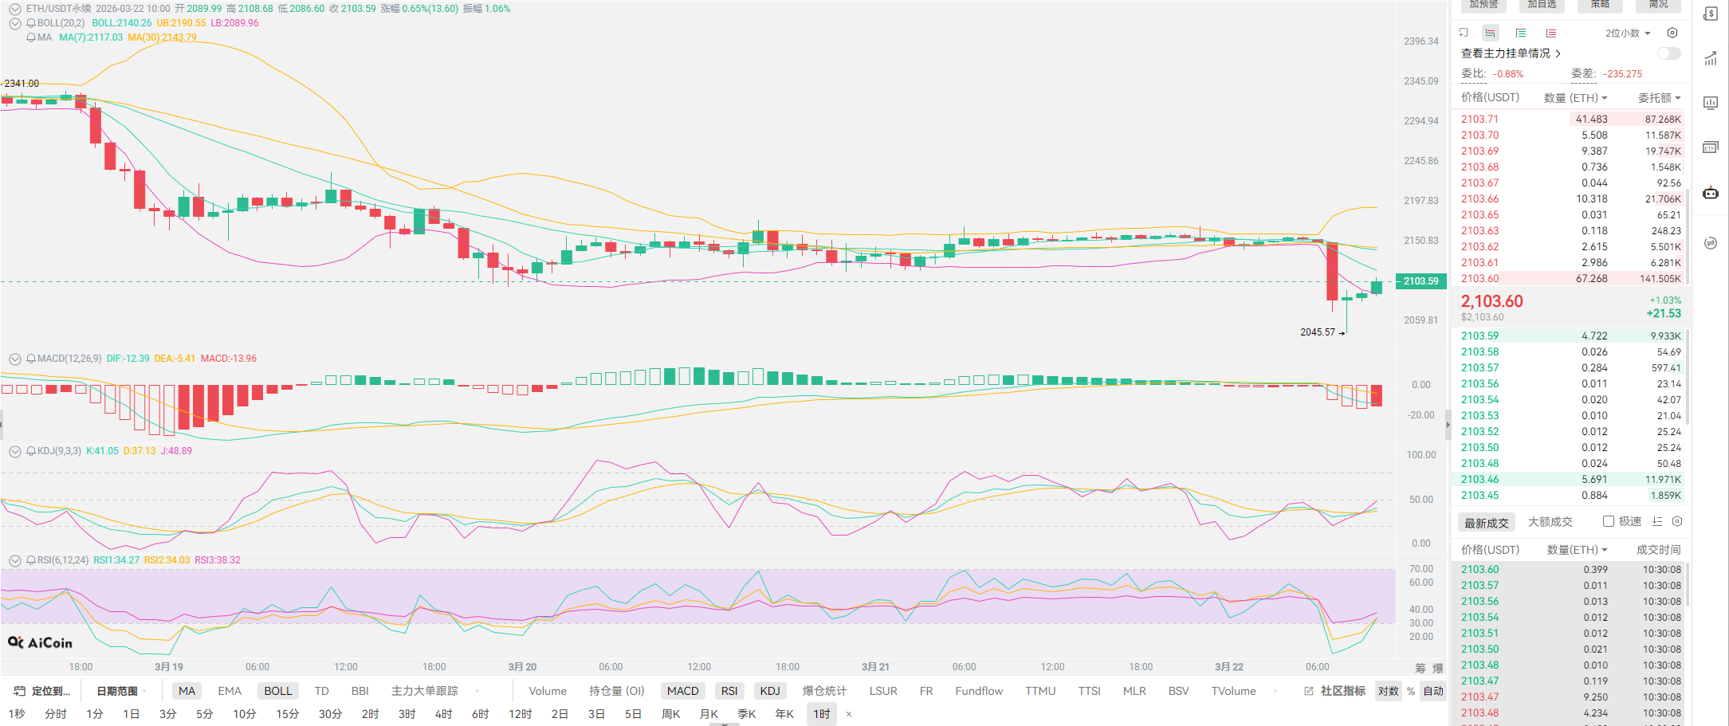Image resolution: width=1729 pixels, height=726 pixels.
Task: Toggle the 查看主力挂单情况 switch
Action: click(1668, 53)
